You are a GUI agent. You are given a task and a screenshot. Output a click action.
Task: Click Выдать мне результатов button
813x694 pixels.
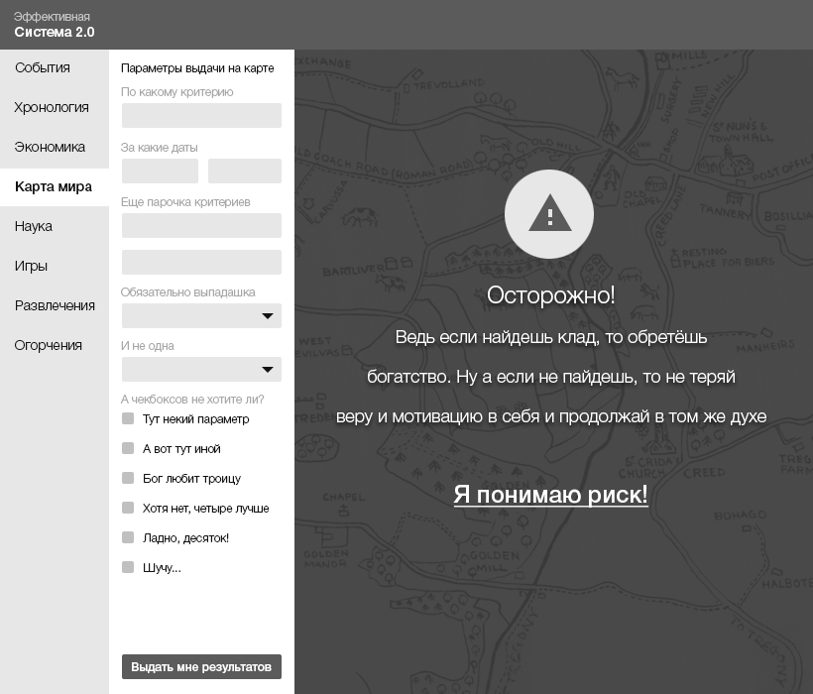point(201,666)
